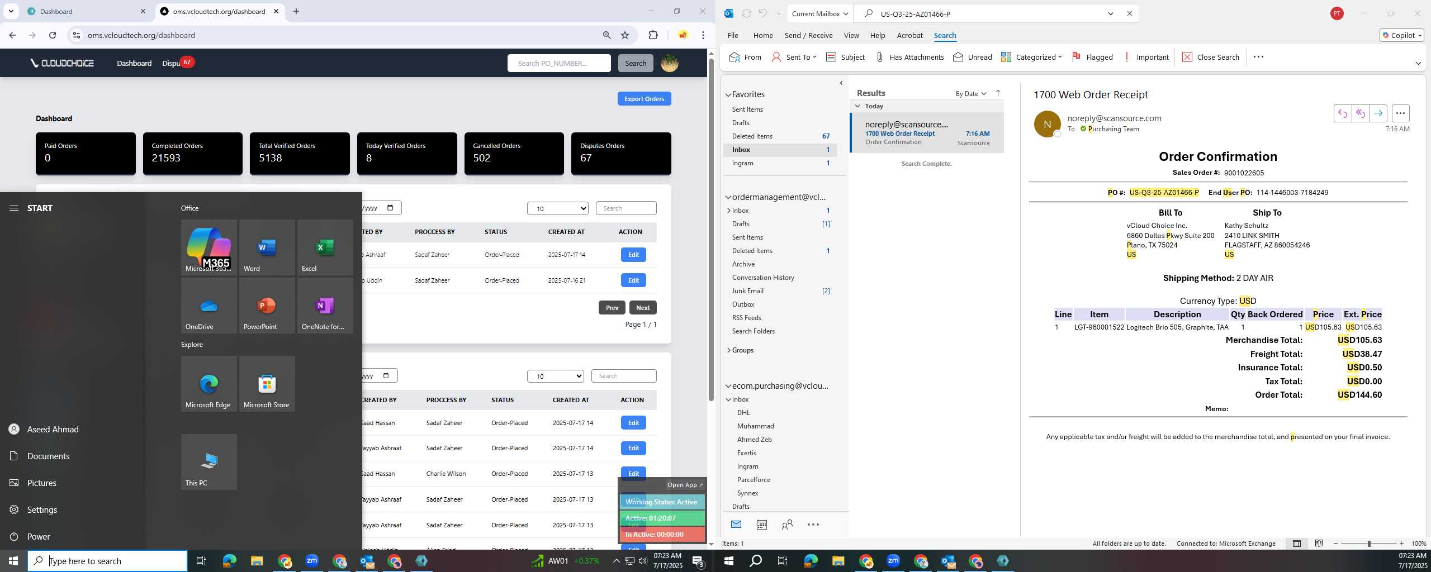Open the Outlook File menu
This screenshot has height=572, width=1431.
[x=733, y=35]
